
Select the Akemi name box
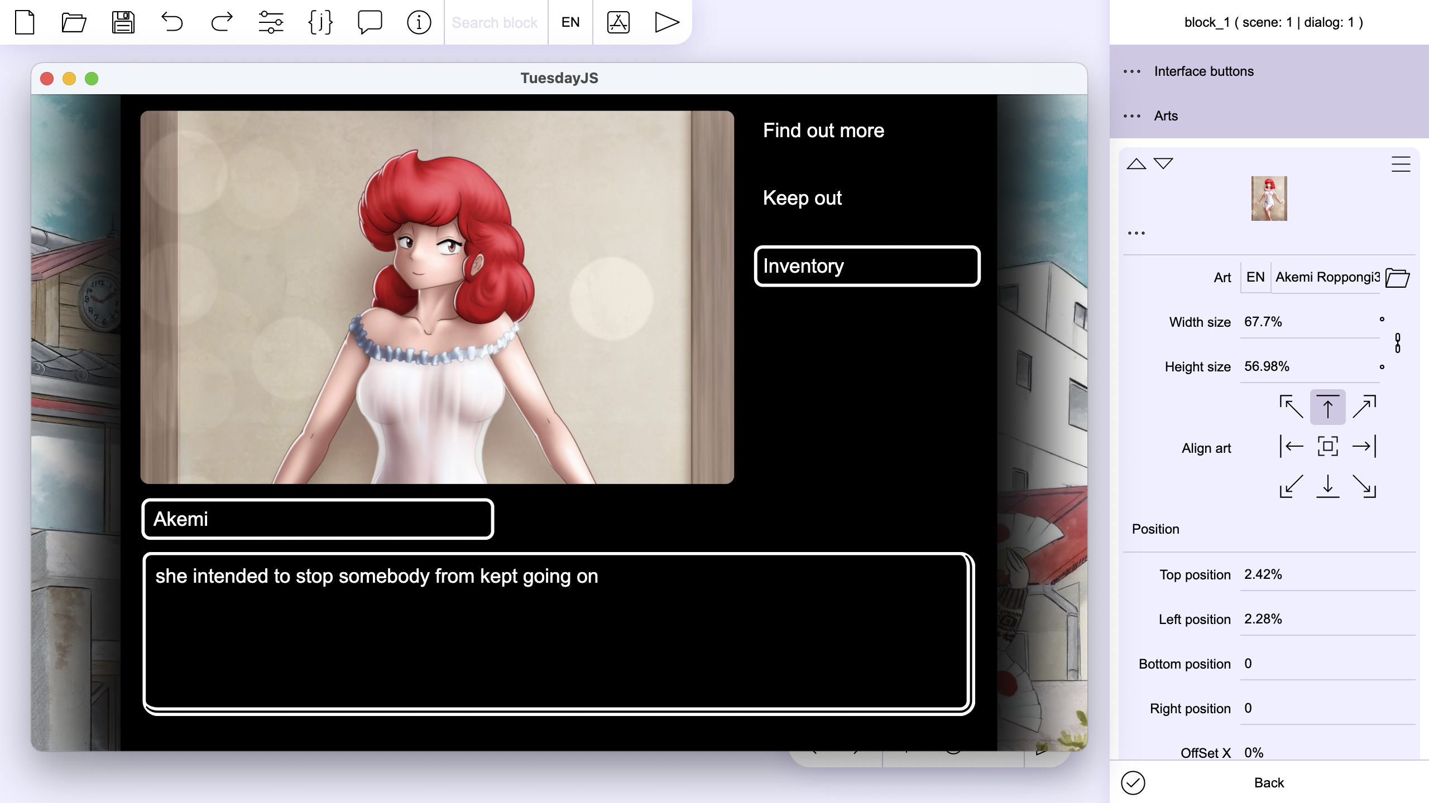[x=318, y=519]
